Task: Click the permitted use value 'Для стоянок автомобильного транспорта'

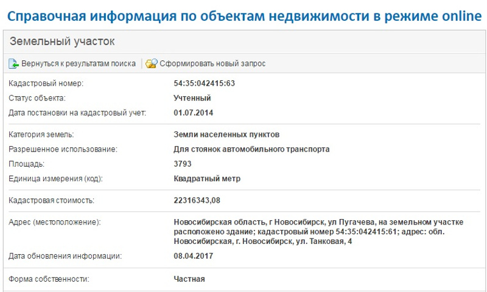Action: pyautogui.click(x=251, y=149)
